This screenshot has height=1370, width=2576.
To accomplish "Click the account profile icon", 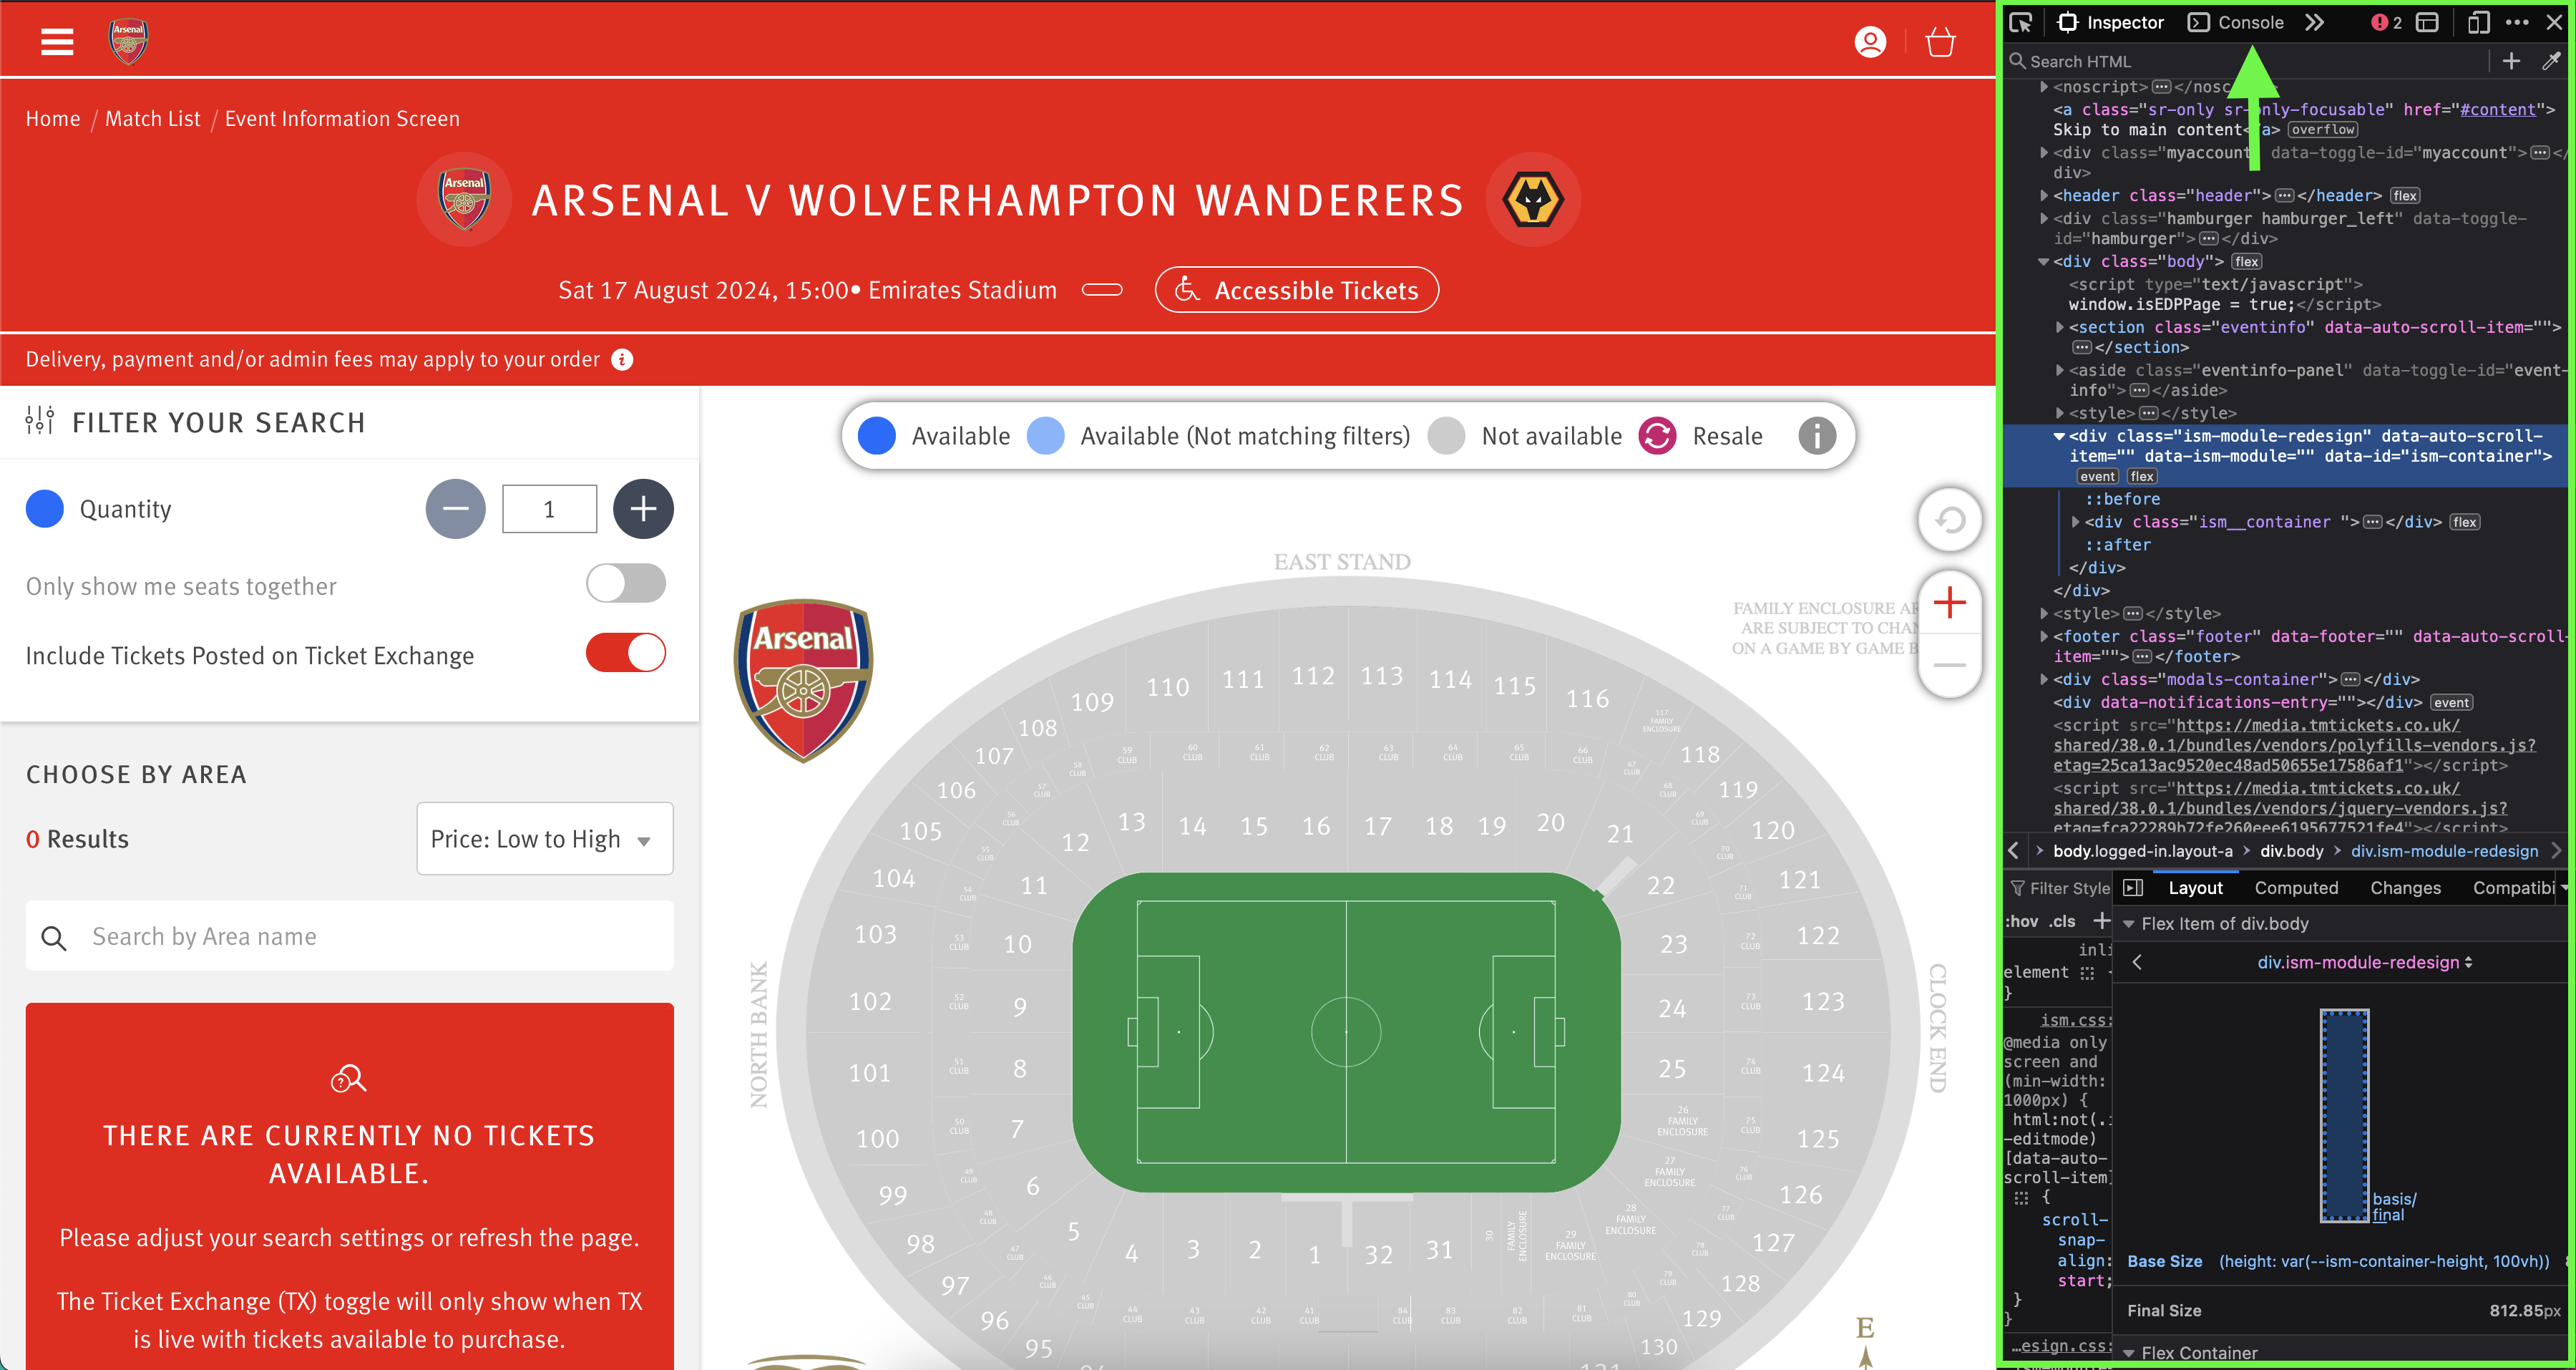I will pyautogui.click(x=1870, y=42).
